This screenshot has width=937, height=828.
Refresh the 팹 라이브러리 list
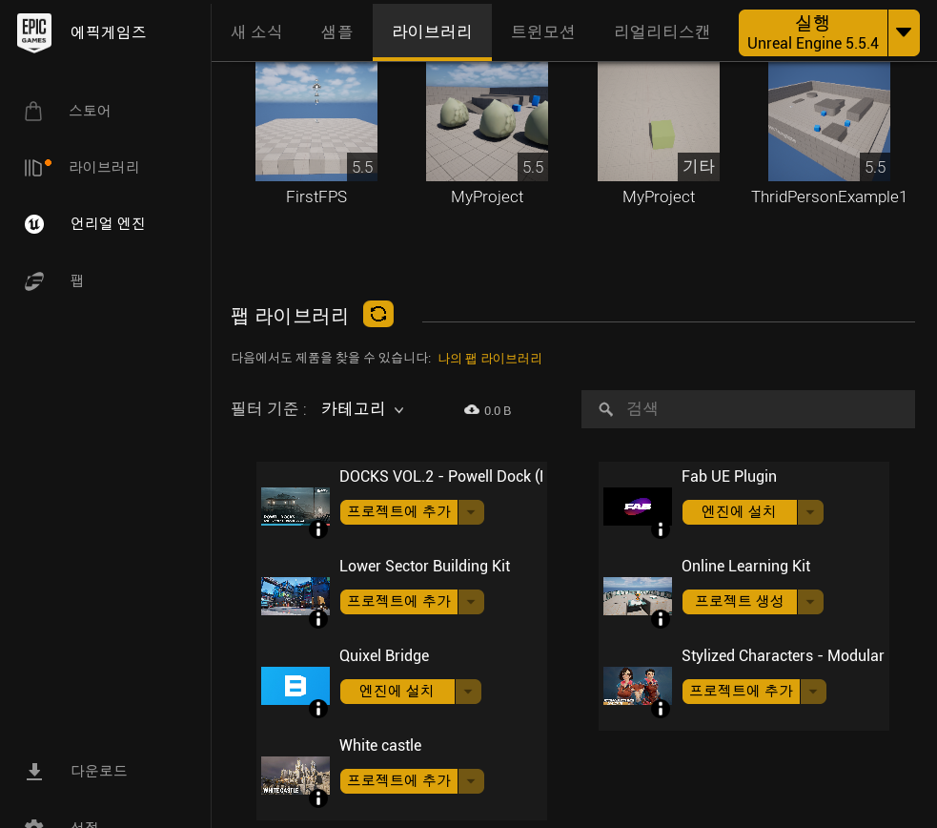[378, 314]
